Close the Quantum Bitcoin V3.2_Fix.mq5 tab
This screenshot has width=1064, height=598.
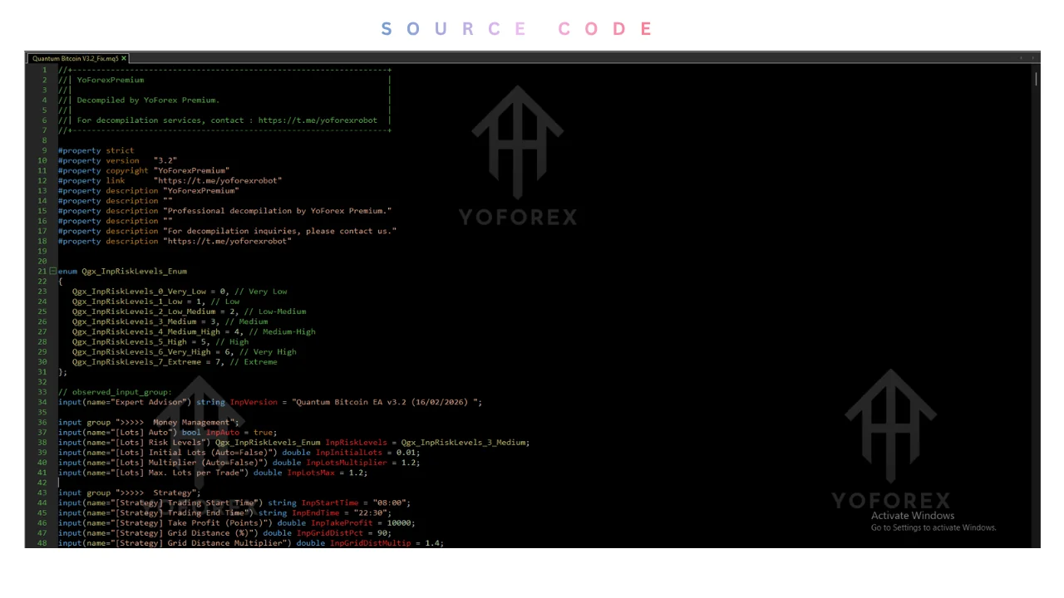click(x=124, y=59)
